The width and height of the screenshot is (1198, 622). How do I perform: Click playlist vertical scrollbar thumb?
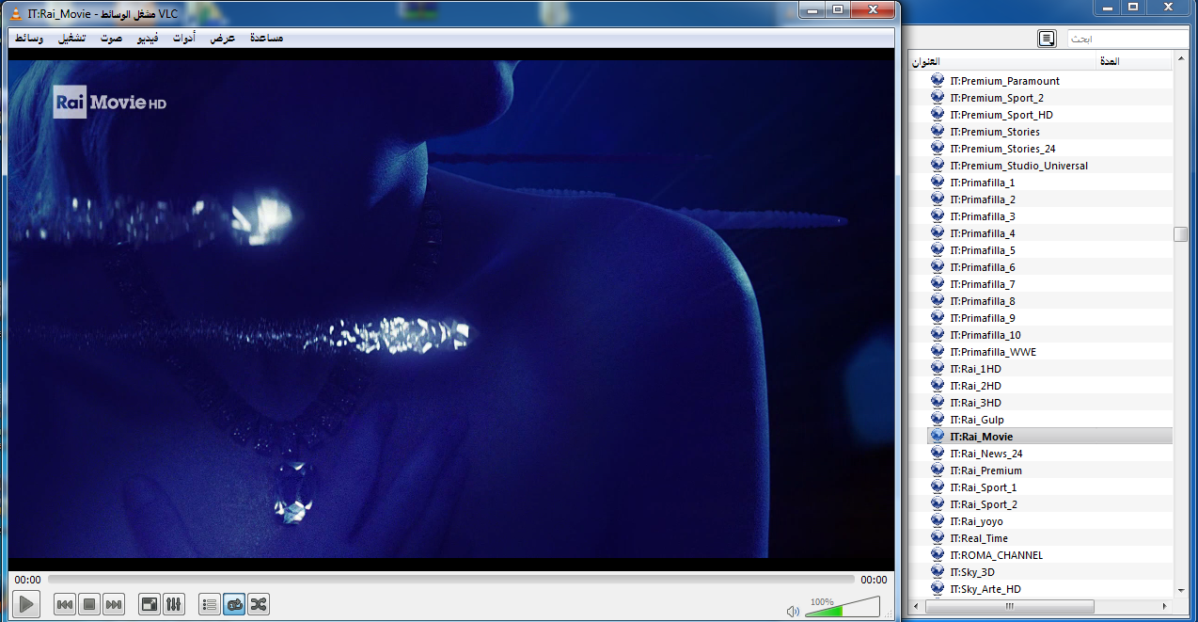pos(1181,234)
